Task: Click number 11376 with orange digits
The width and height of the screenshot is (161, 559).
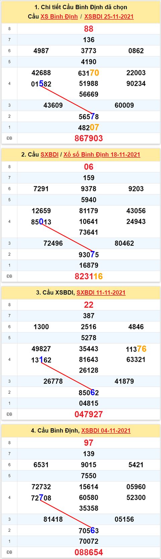Action: [x=136, y=349]
